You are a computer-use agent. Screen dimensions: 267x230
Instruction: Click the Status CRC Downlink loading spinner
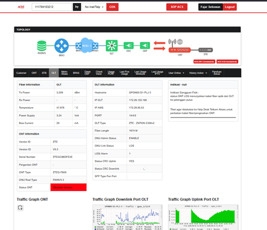145,169
